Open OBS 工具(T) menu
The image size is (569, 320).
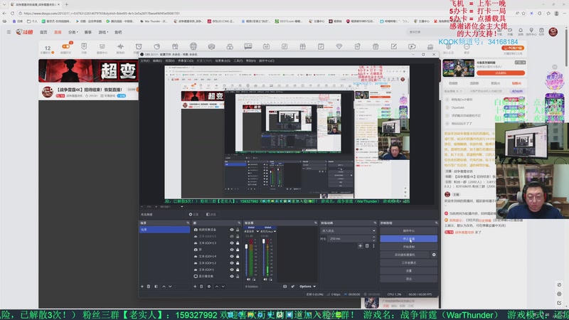238,61
